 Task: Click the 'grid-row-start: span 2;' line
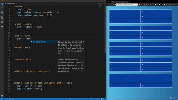[29, 89]
